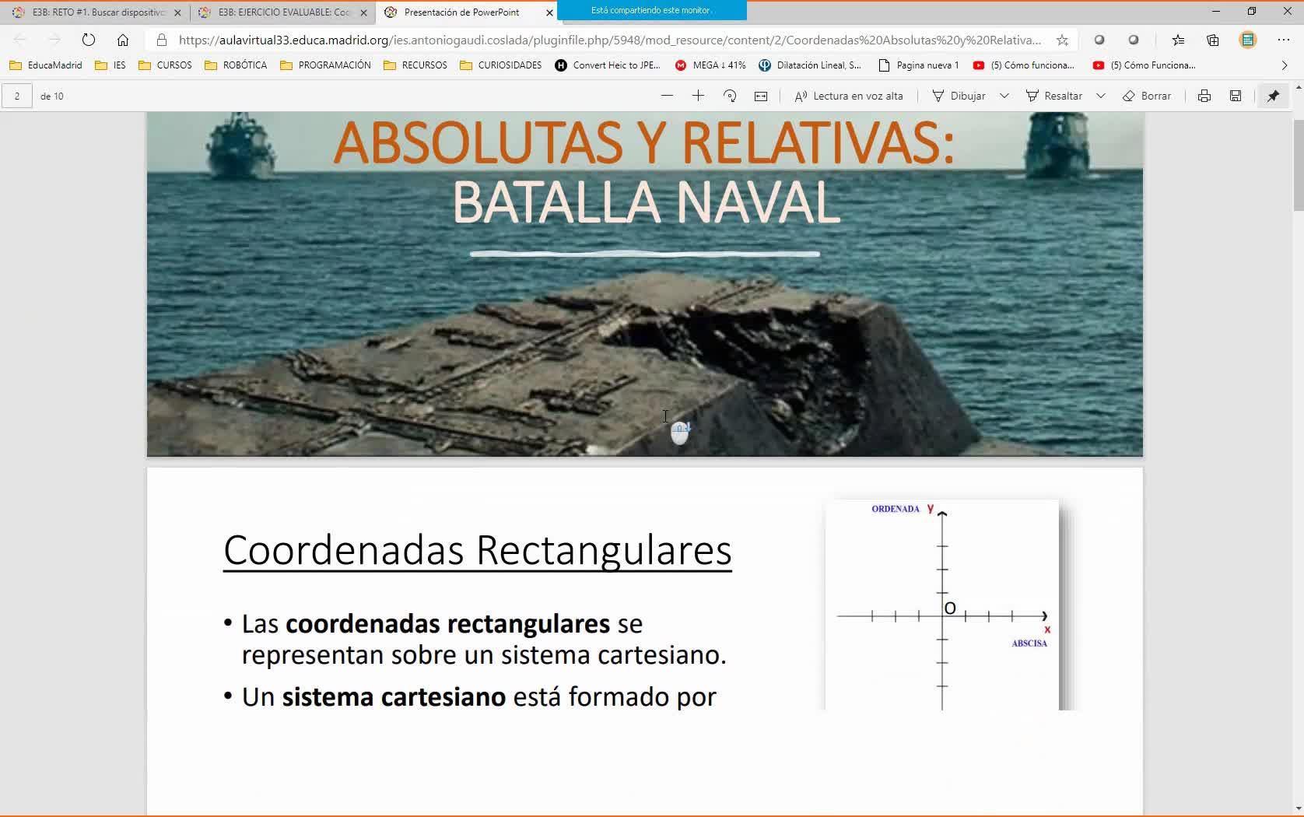View site information via the lock icon
The width and height of the screenshot is (1304, 817).
162,40
